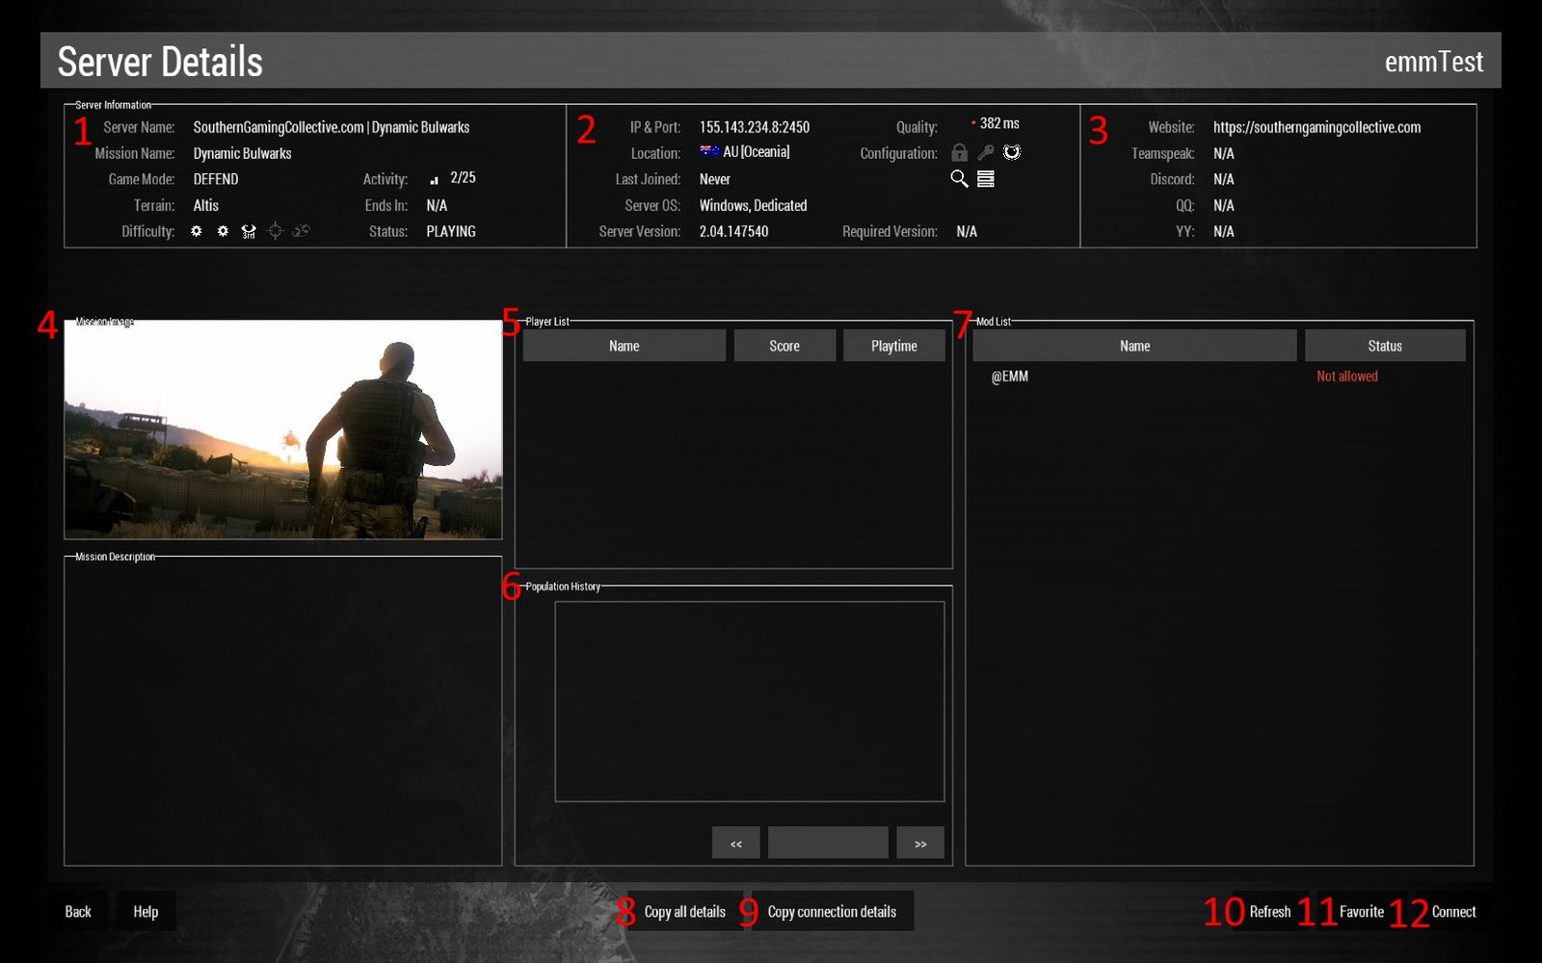Click the BattlEye shield icon

[x=1011, y=152]
